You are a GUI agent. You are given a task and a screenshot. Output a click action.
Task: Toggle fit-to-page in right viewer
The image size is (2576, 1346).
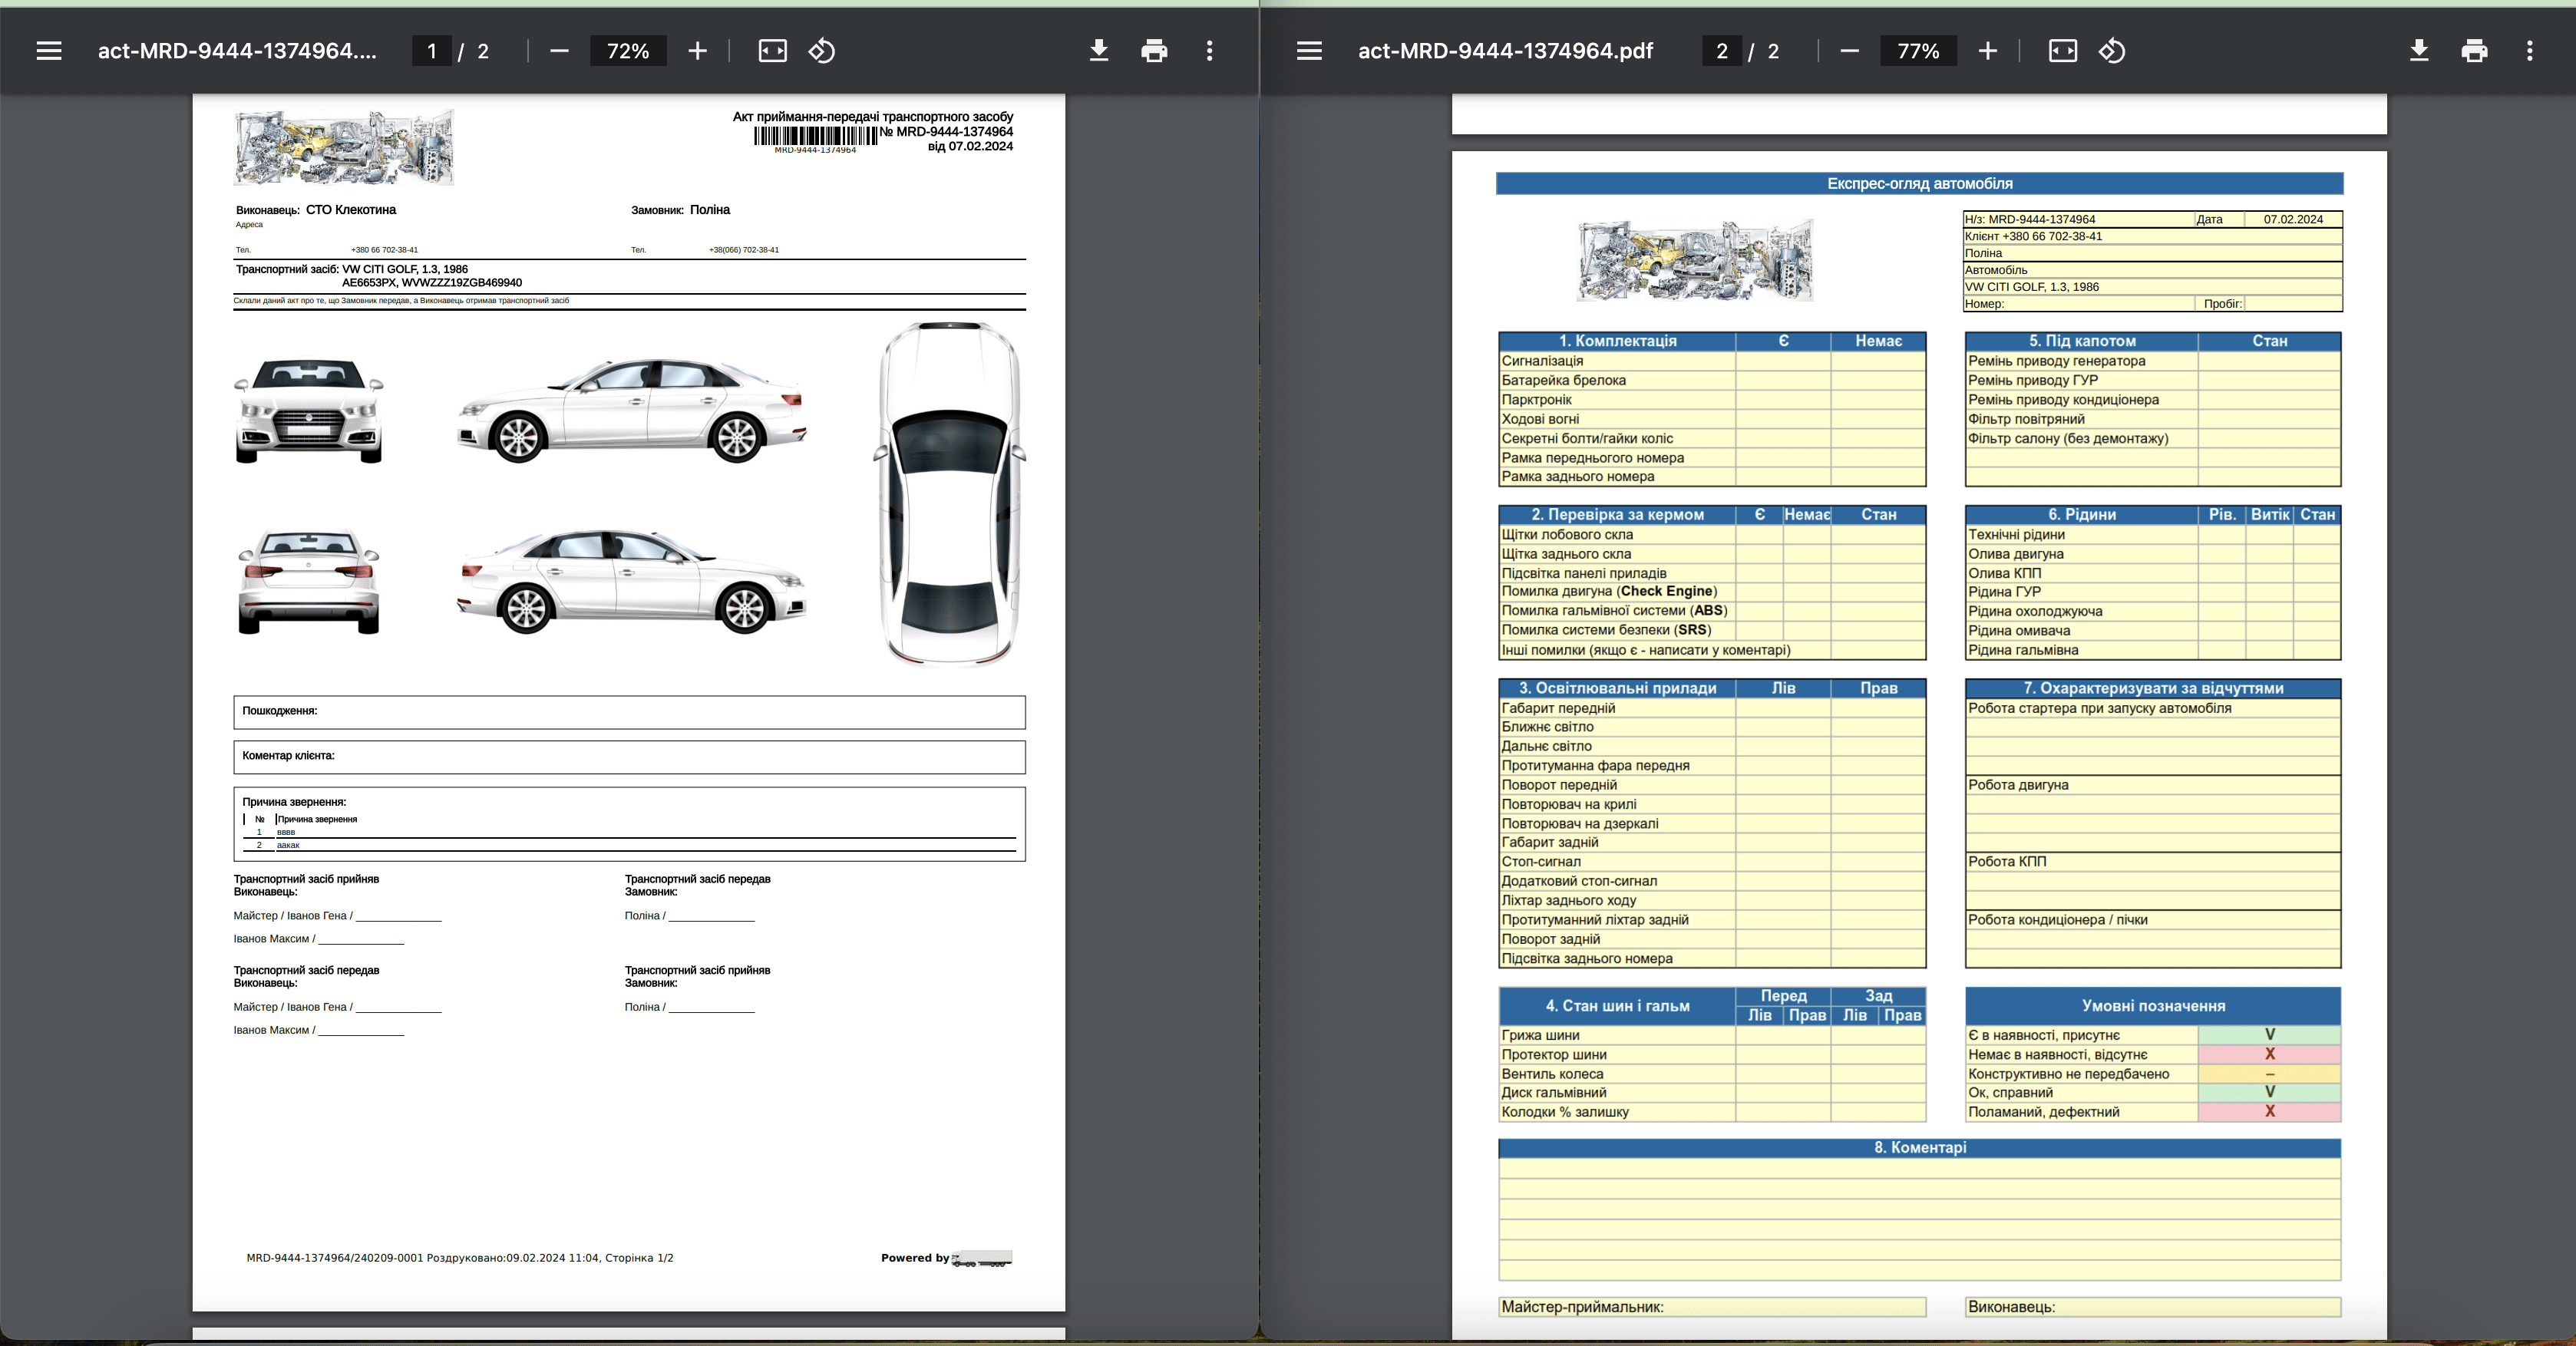(2063, 51)
